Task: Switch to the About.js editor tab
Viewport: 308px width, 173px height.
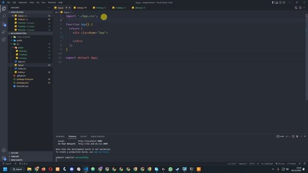Action: [x=139, y=8]
